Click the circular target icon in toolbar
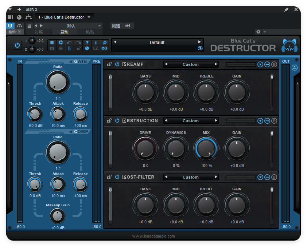This screenshot has height=247, width=307. [61, 48]
